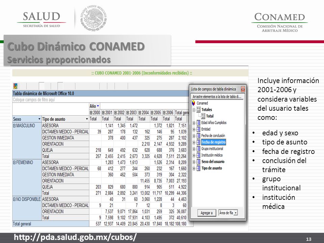
Task: Expand the 2004 year column
Action: point(140,113)
